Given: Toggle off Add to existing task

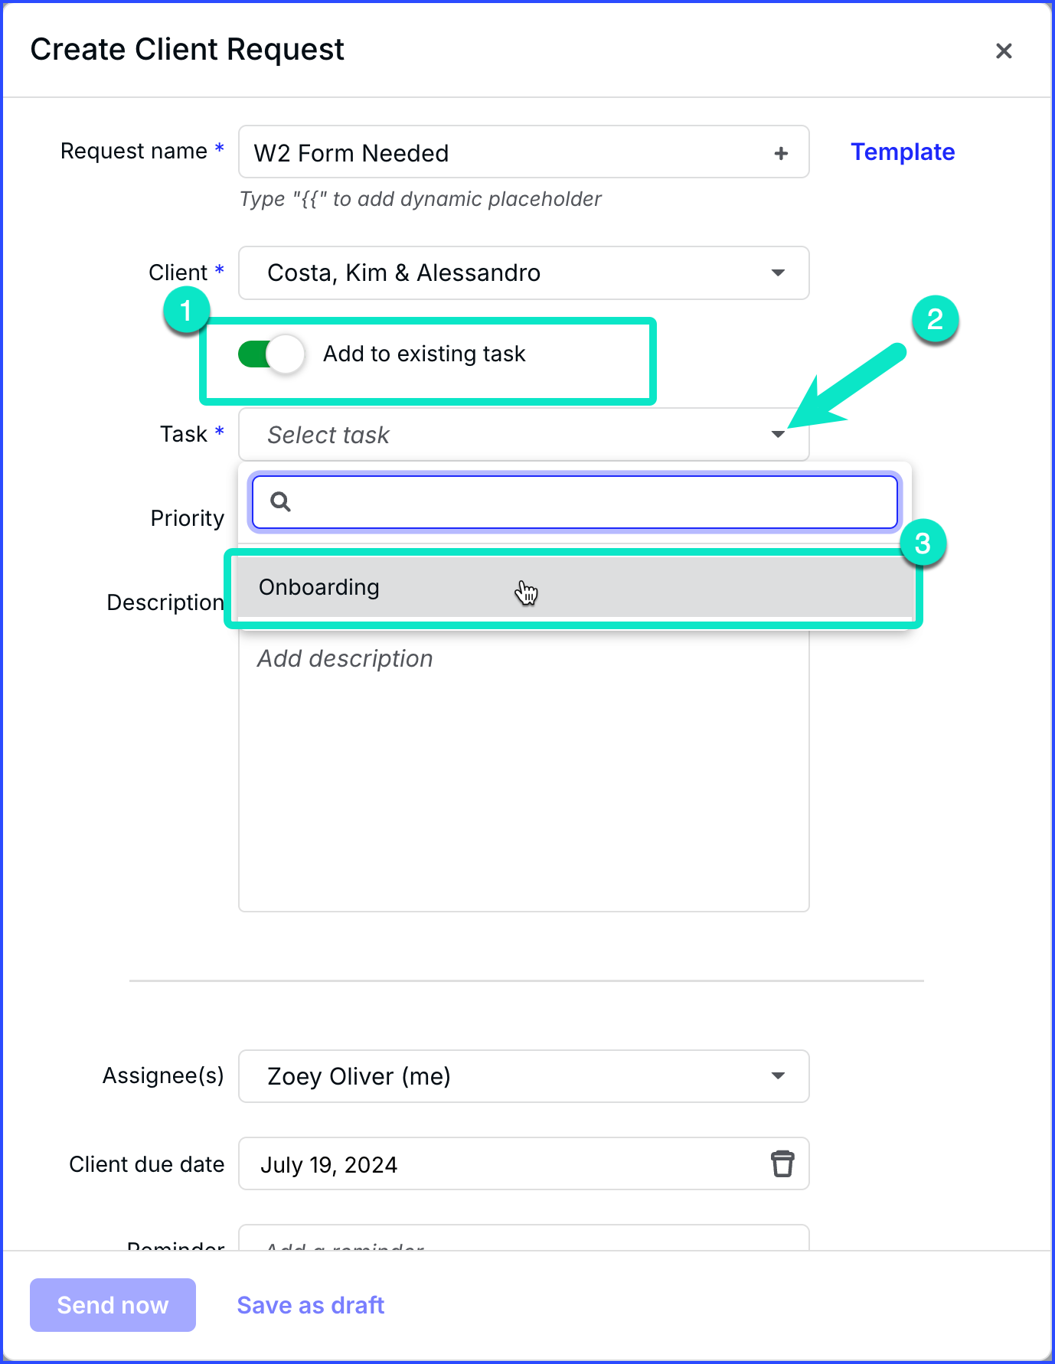Looking at the screenshot, I should 269,354.
